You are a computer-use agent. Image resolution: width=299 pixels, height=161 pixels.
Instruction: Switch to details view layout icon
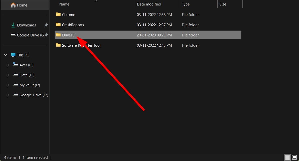click(x=287, y=158)
